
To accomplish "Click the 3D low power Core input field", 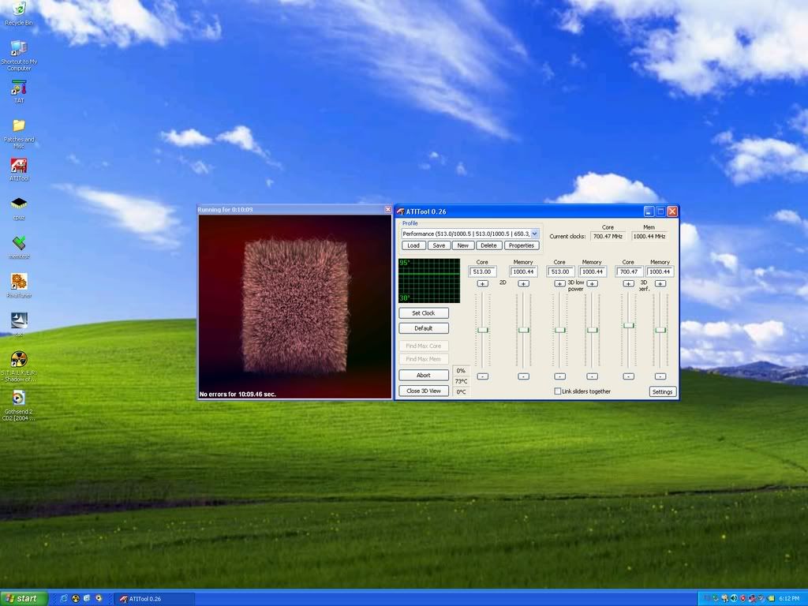I will tap(560, 271).
